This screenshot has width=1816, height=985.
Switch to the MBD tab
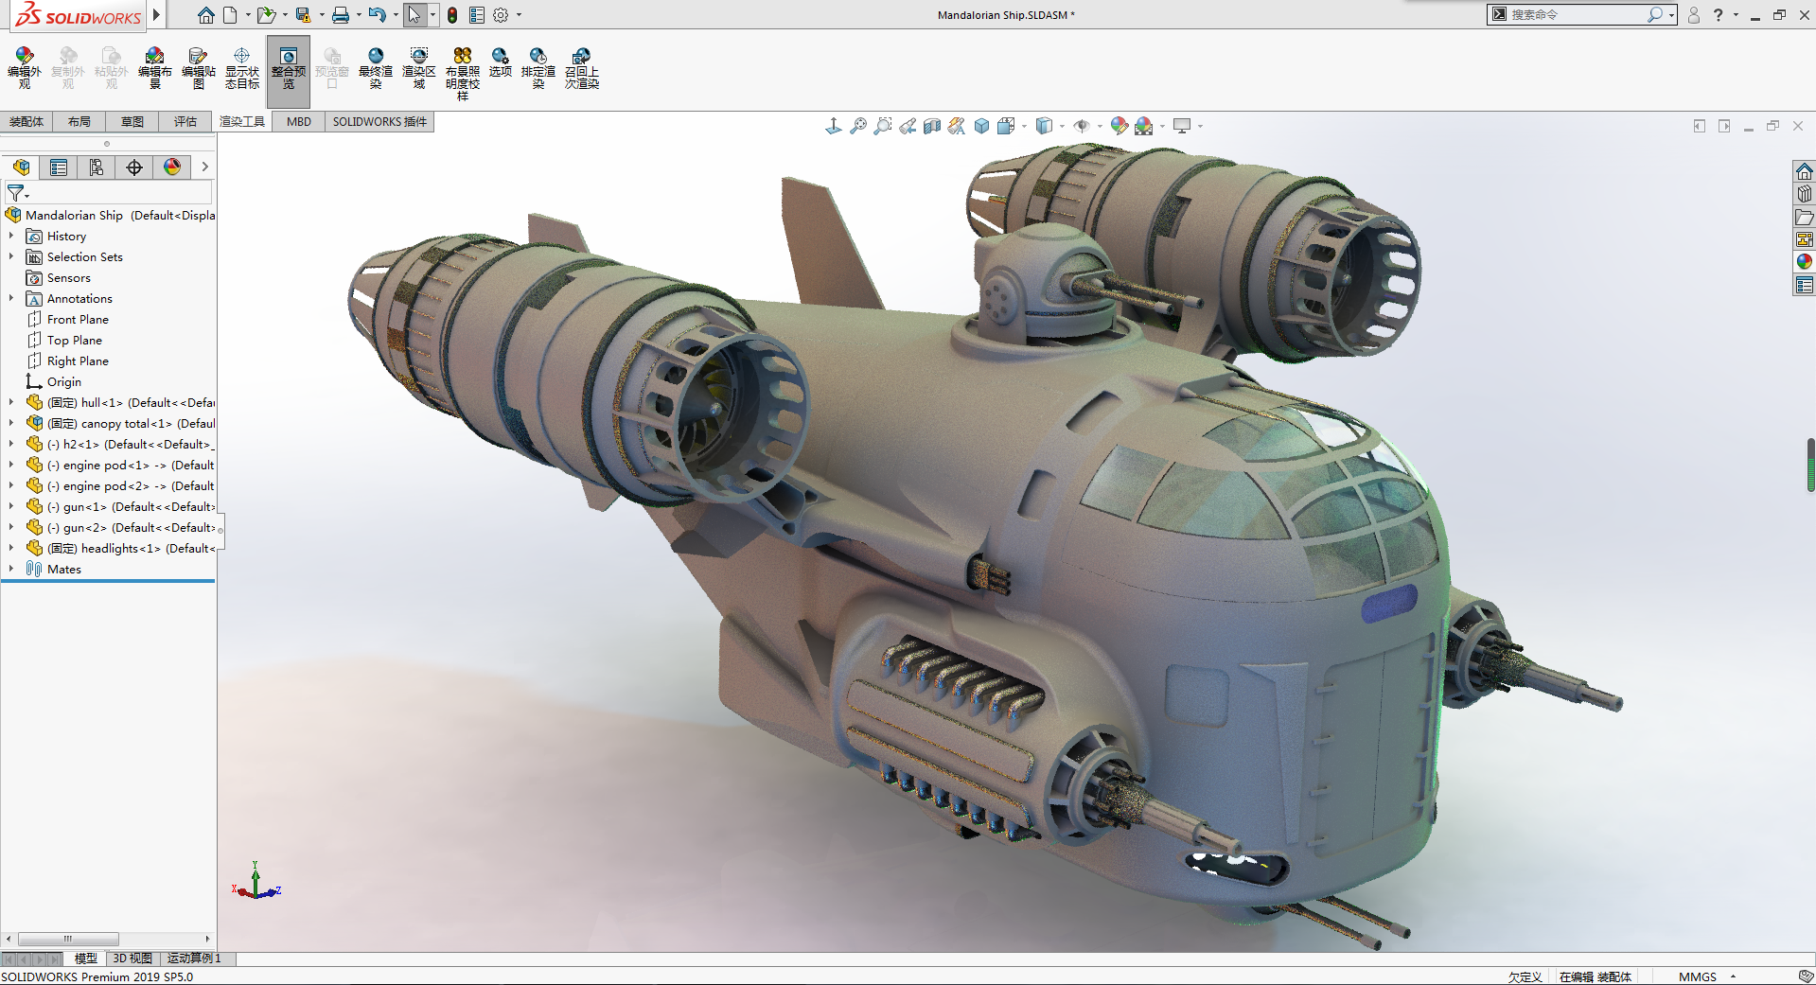(x=299, y=121)
